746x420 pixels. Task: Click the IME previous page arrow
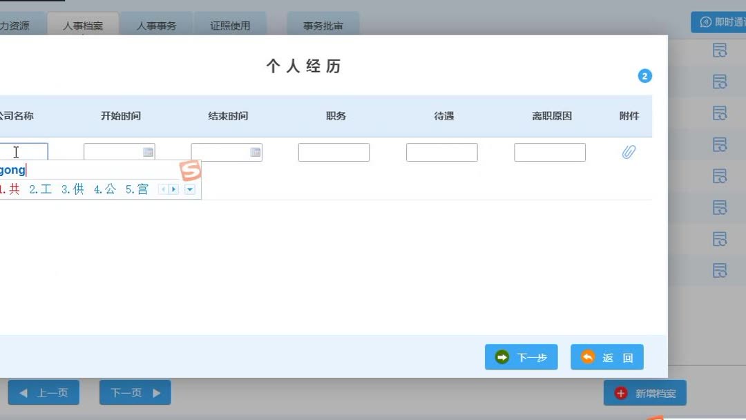(x=163, y=188)
